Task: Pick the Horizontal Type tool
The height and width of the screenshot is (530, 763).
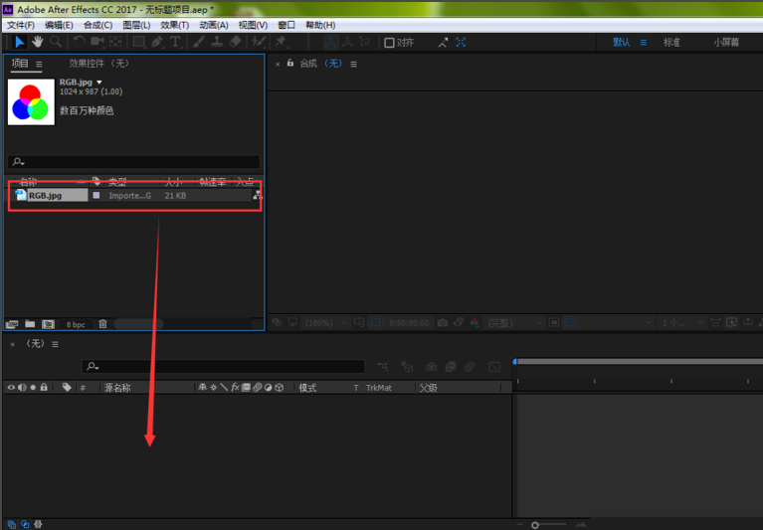Action: [x=175, y=42]
